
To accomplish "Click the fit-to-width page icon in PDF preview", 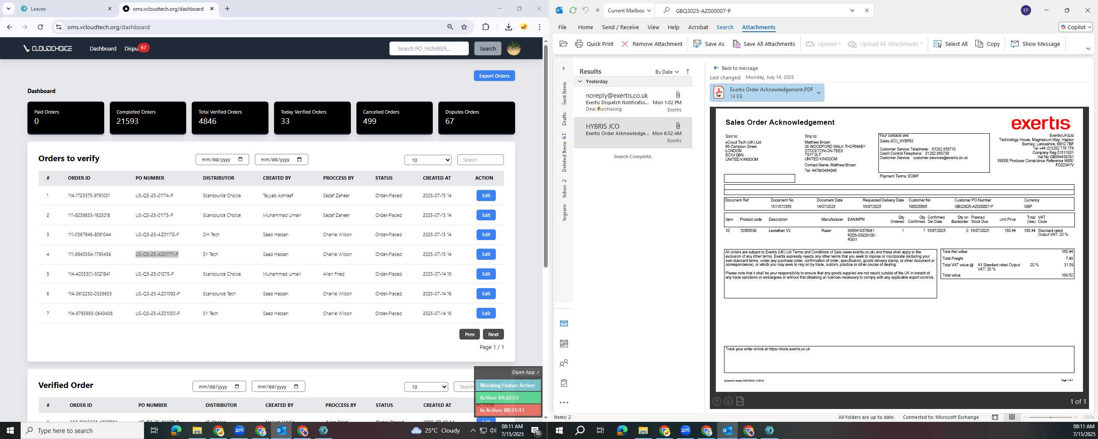I will click(x=740, y=401).
